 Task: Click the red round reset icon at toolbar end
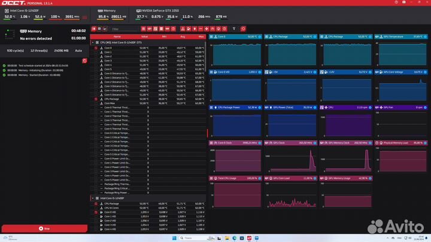click(243, 29)
